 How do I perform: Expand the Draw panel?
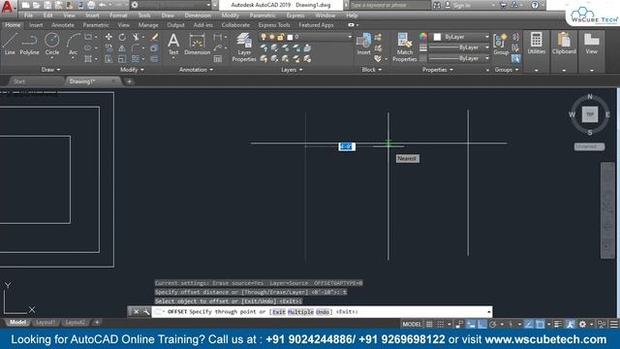[x=50, y=70]
